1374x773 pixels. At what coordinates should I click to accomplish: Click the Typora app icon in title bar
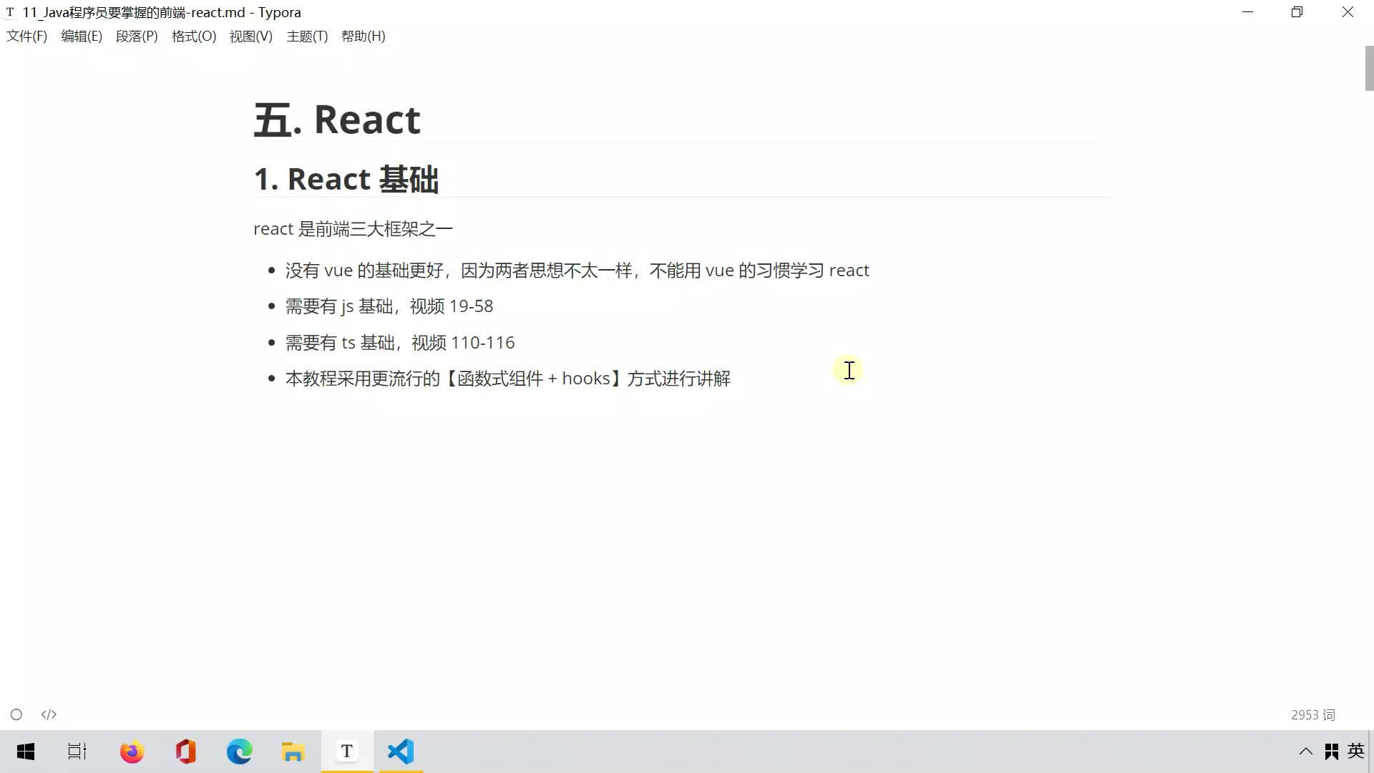10,12
